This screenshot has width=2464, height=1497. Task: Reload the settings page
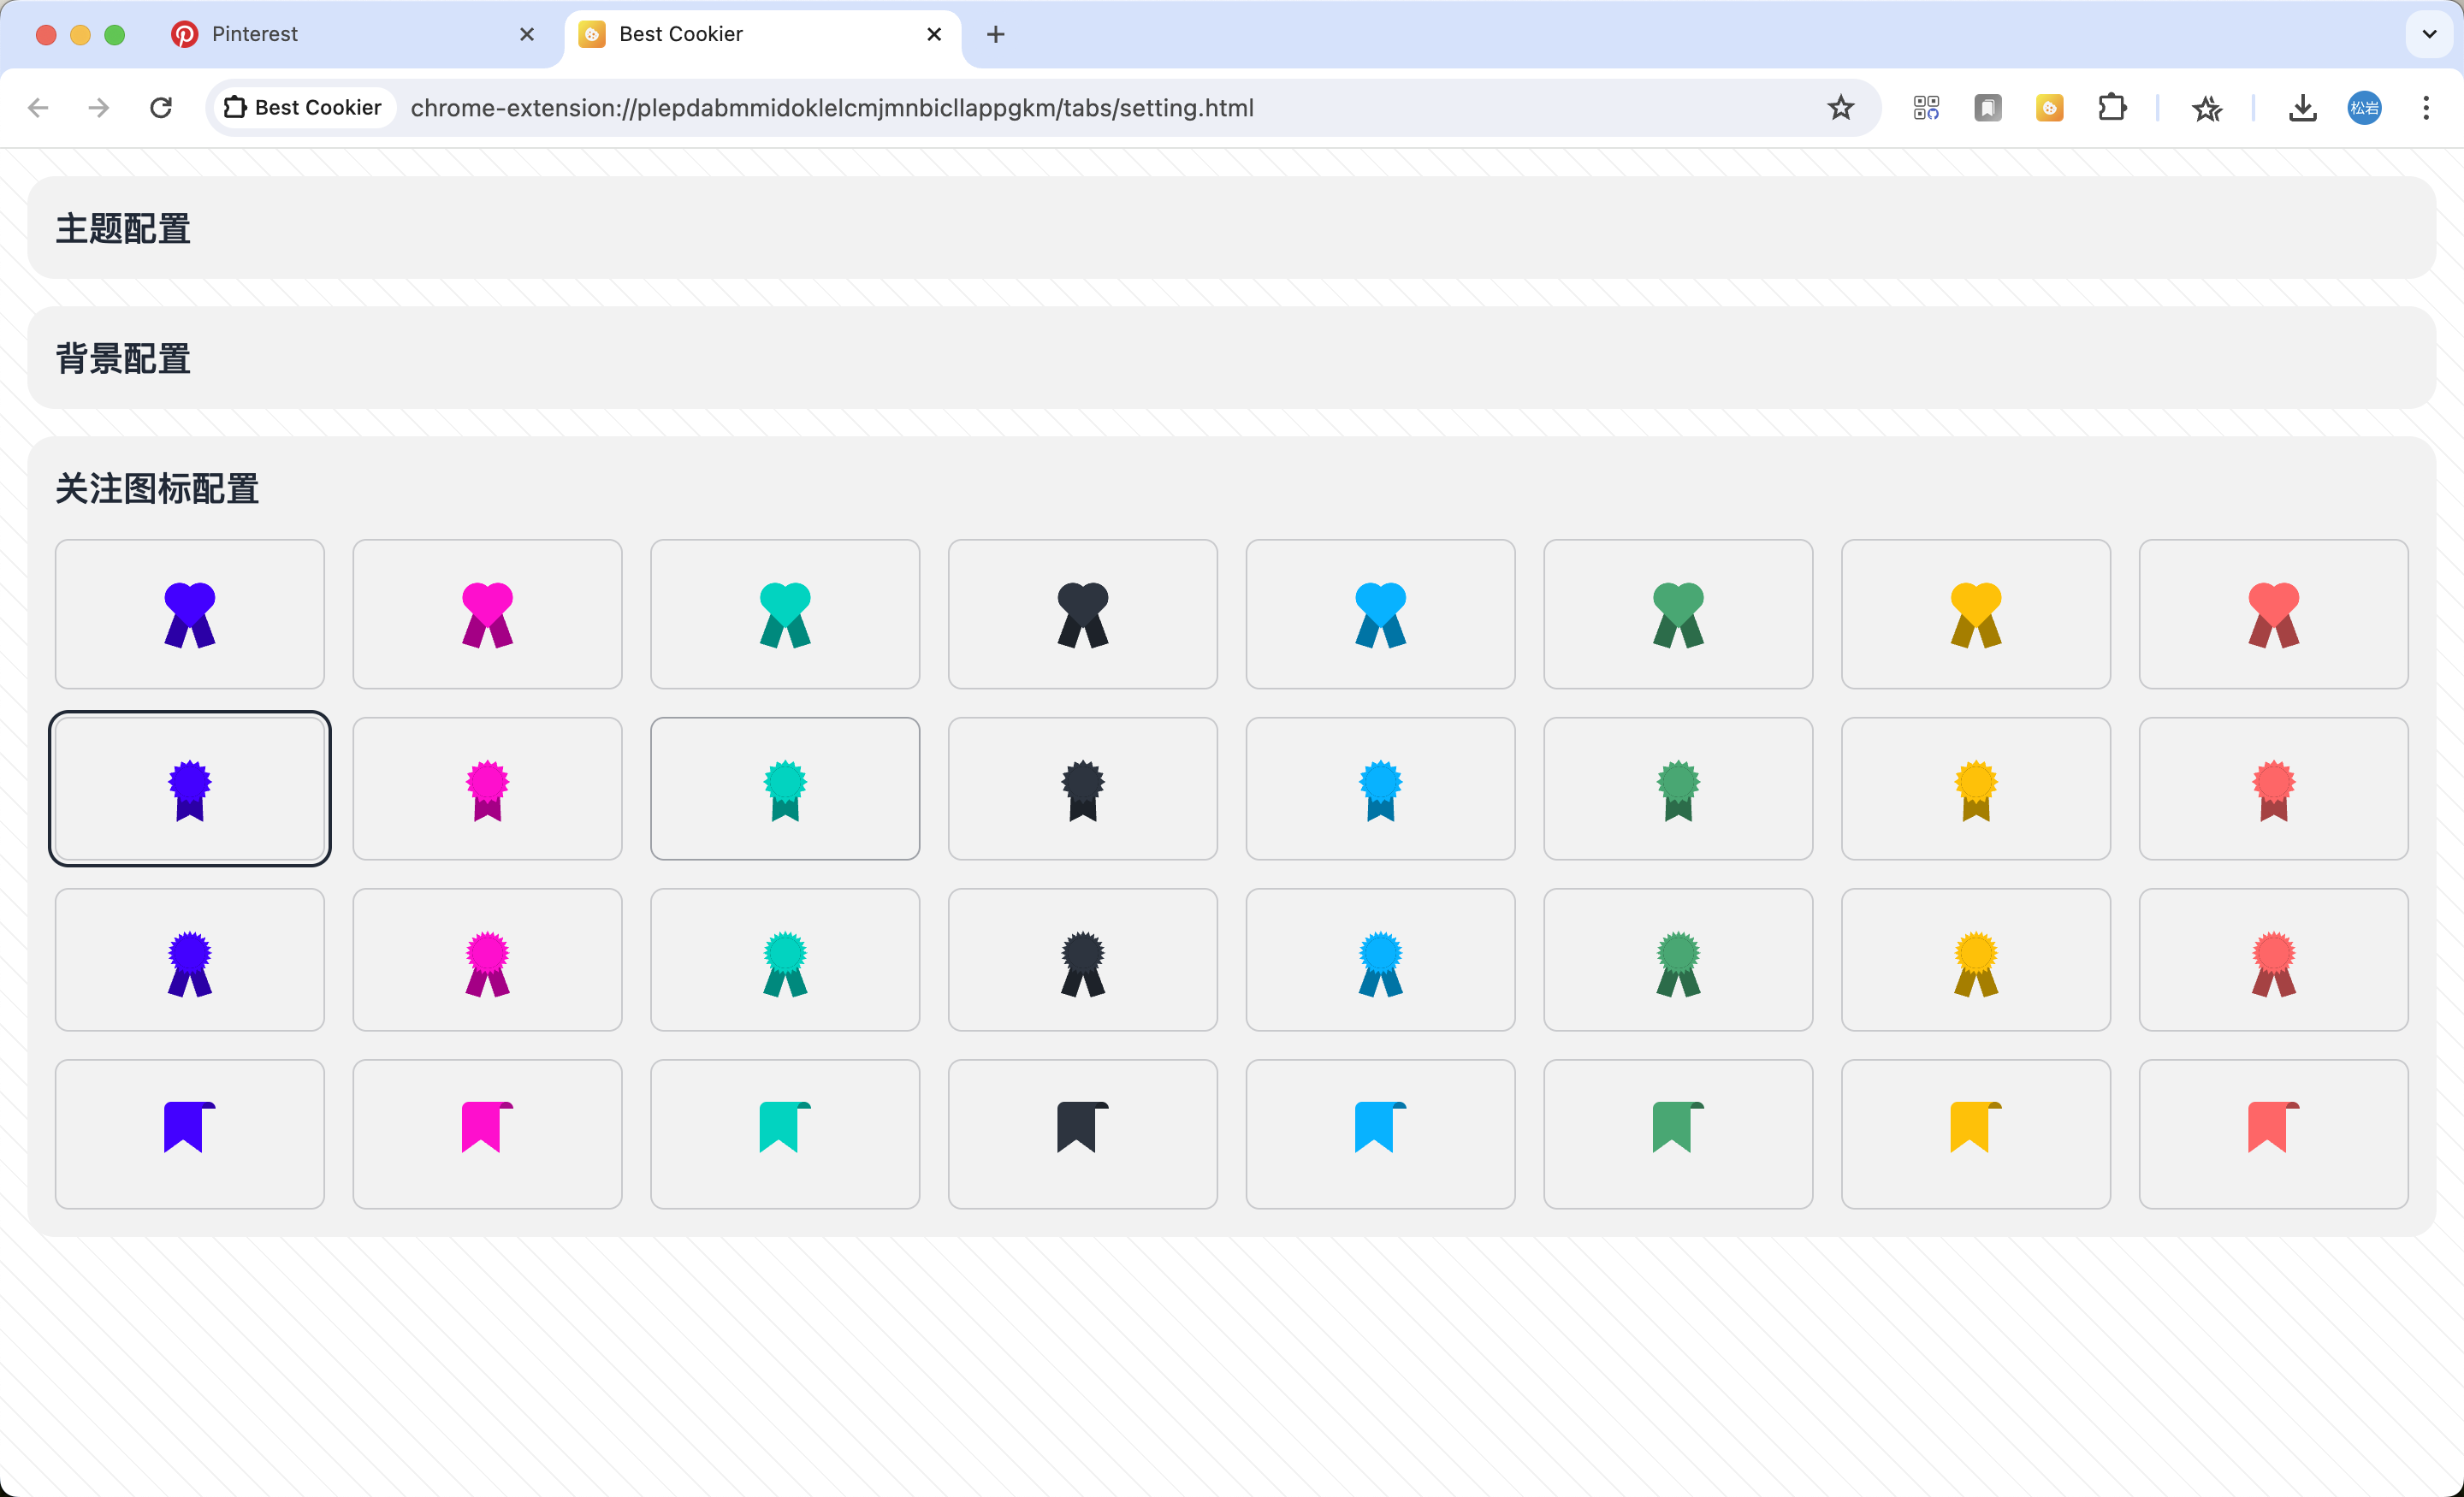(160, 107)
